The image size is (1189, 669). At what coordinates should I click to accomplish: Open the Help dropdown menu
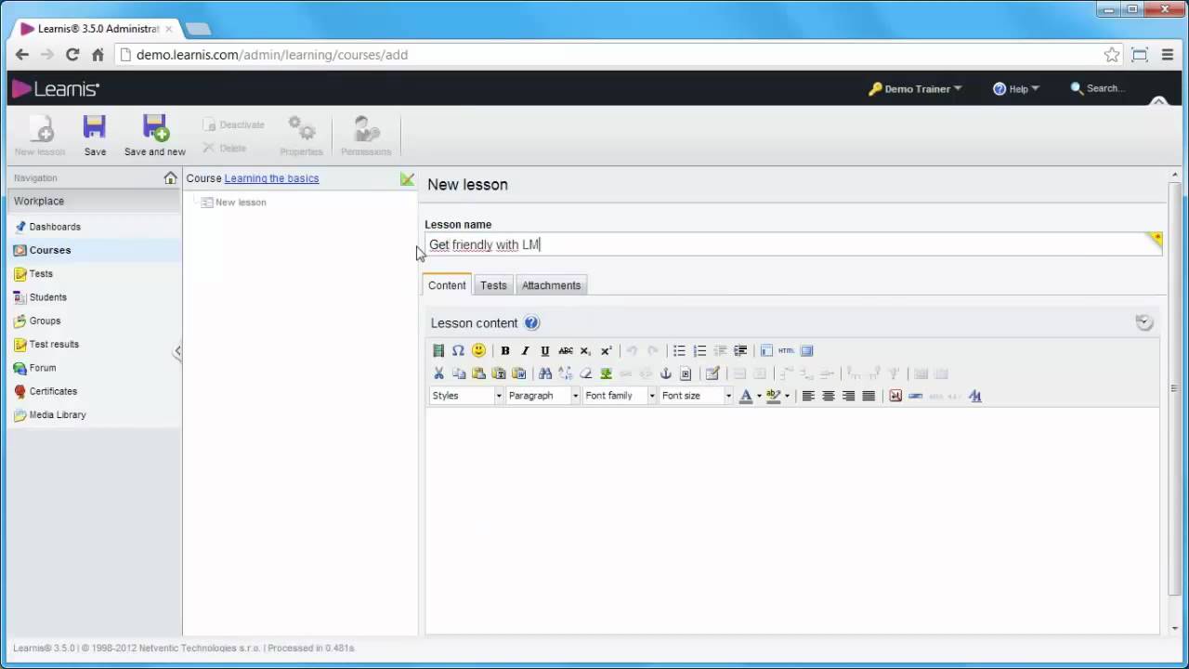(1016, 88)
